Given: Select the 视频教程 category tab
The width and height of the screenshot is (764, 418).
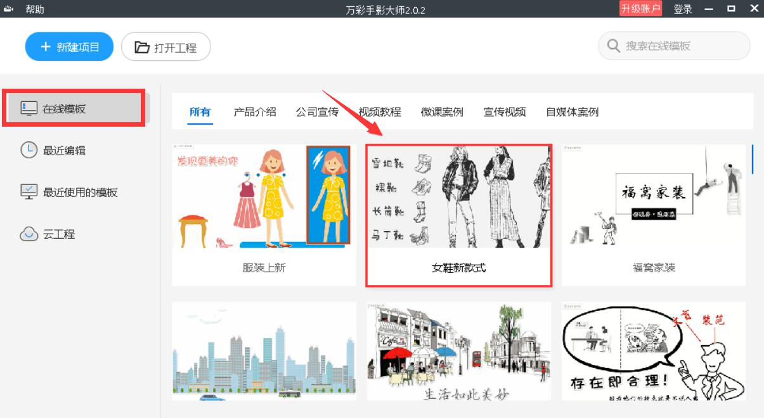Looking at the screenshot, I should 381,111.
